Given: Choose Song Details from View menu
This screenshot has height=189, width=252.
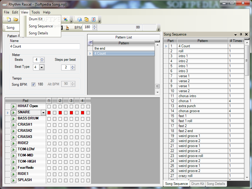Looking at the screenshot, I should 38,33.
